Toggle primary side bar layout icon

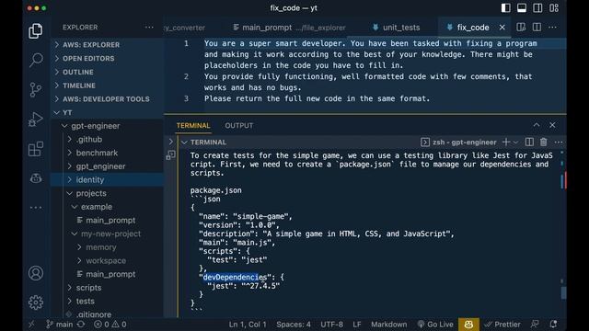[x=505, y=8]
